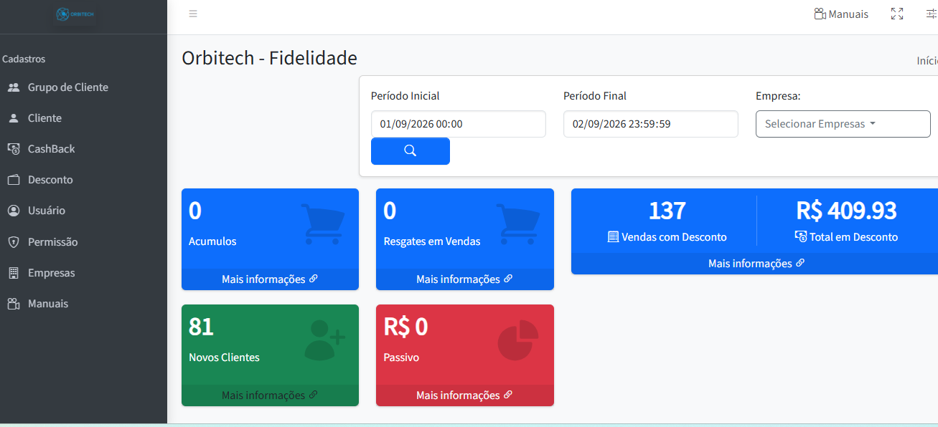Open the control settings sliders icon
938x427 pixels.
coord(932,14)
